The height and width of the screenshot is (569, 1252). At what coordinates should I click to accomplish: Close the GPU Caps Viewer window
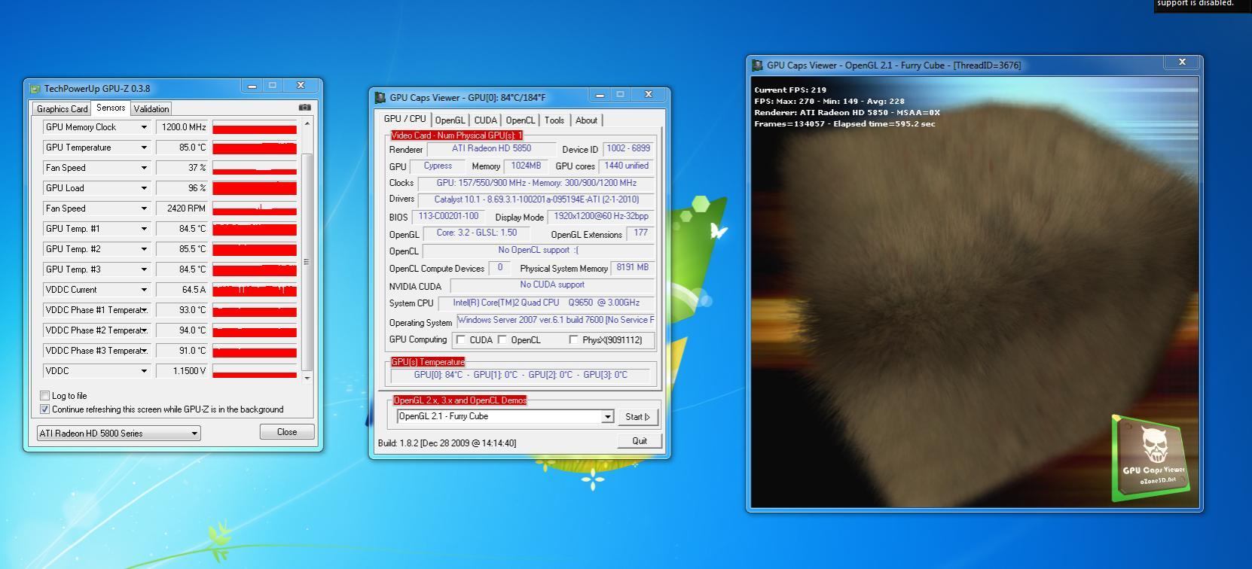(649, 95)
